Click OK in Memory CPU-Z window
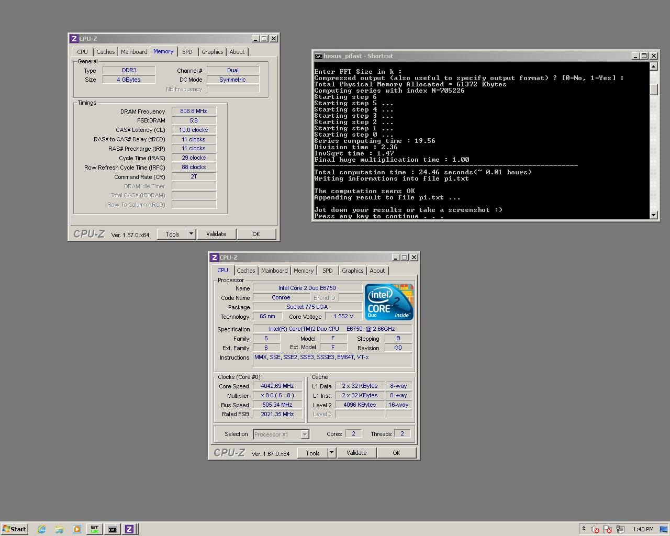 tap(256, 234)
